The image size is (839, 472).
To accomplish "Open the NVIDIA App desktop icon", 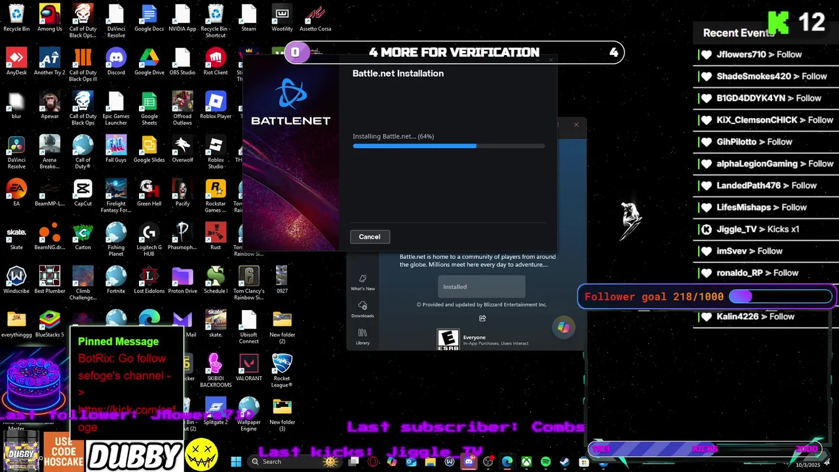I will 182,18.
